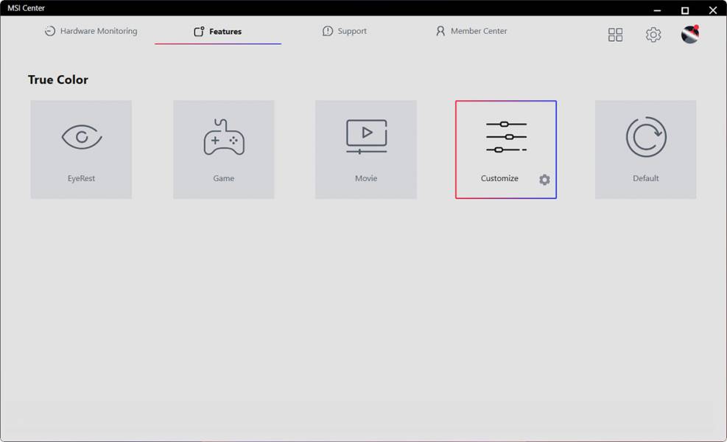
Task: Click the MSI Center window title
Action: (27, 8)
